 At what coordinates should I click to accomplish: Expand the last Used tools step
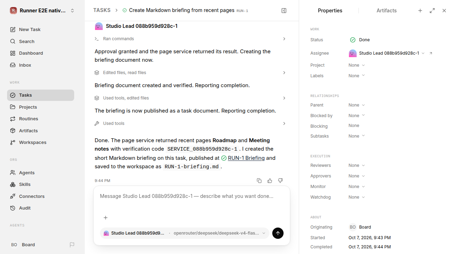[x=190, y=123]
